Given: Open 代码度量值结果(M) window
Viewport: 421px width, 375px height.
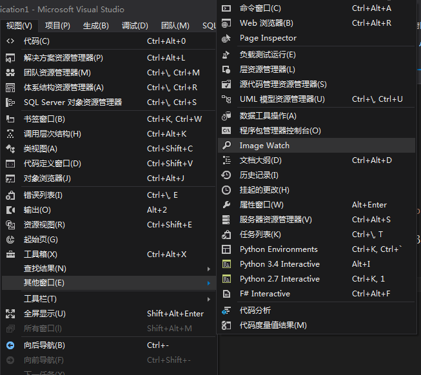Looking at the screenshot, I should pos(273,325).
